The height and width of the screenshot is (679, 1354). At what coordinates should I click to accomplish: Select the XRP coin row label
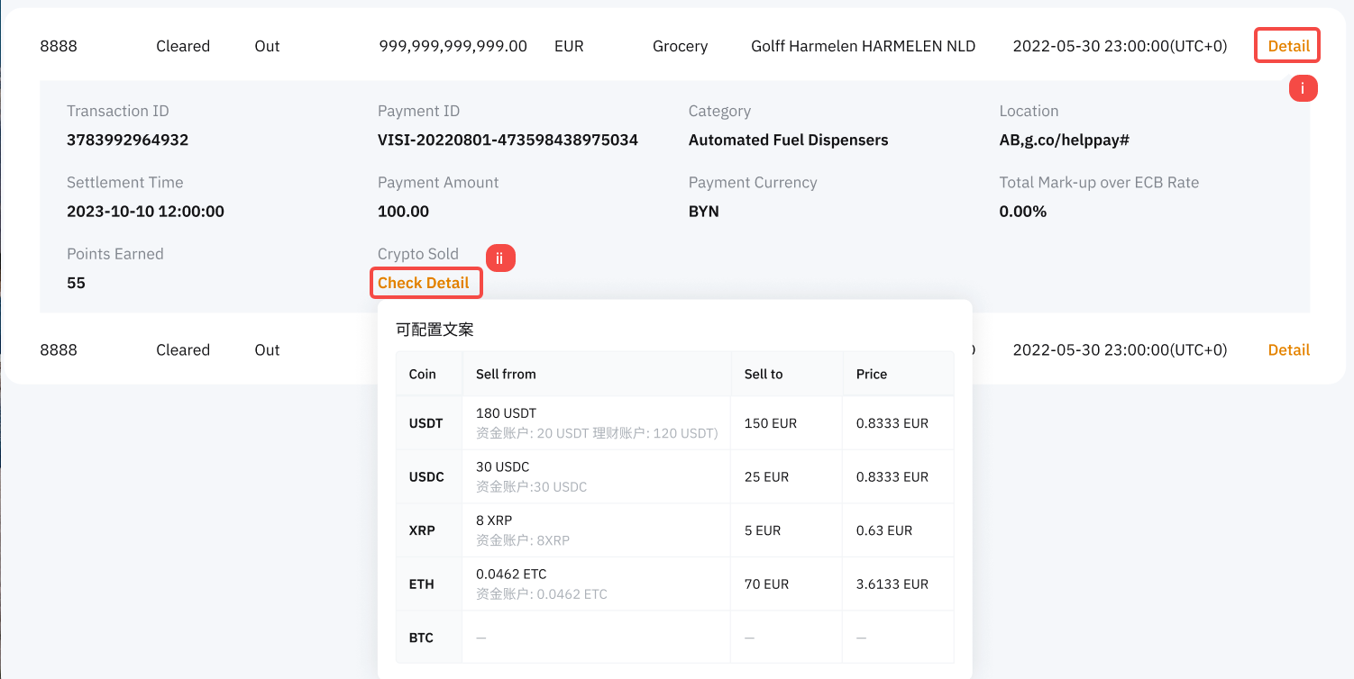coord(422,530)
